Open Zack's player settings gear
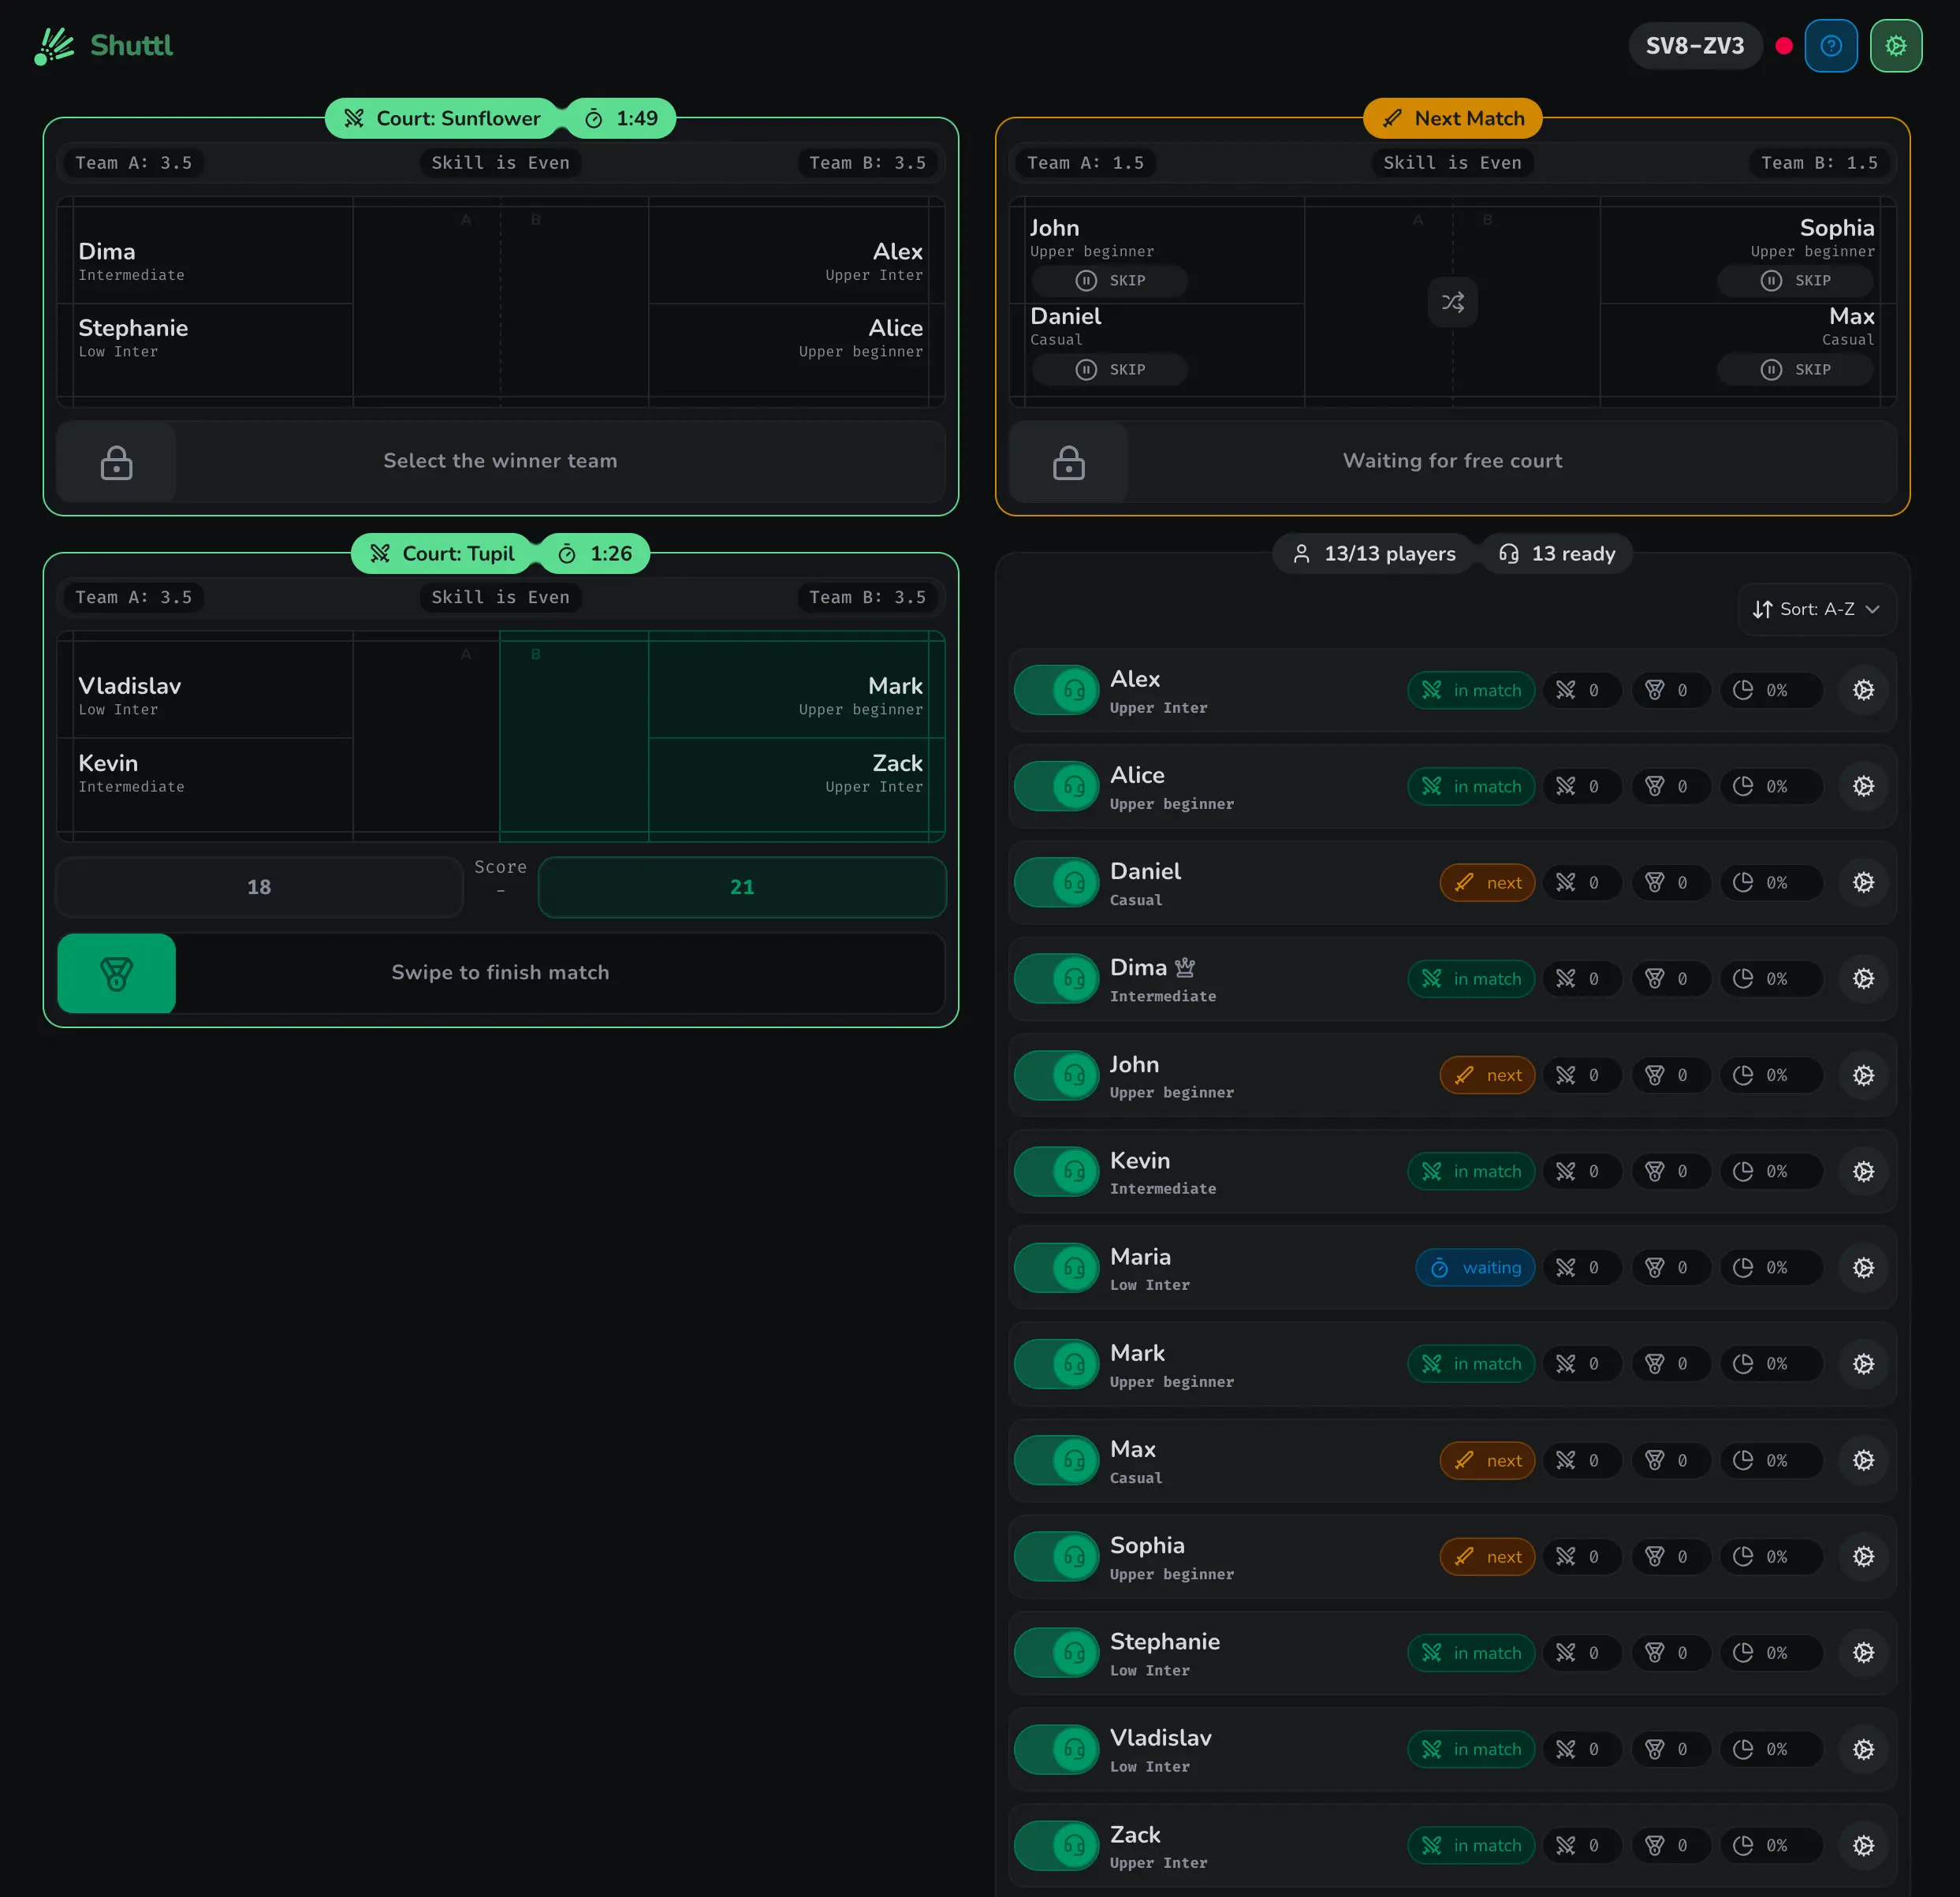The image size is (1960, 1897). pos(1863,1845)
